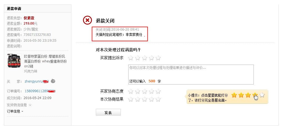The height and width of the screenshot is (127, 281).
Task: Give 买家协商态度 the fourth star
Action: [x=151, y=91]
